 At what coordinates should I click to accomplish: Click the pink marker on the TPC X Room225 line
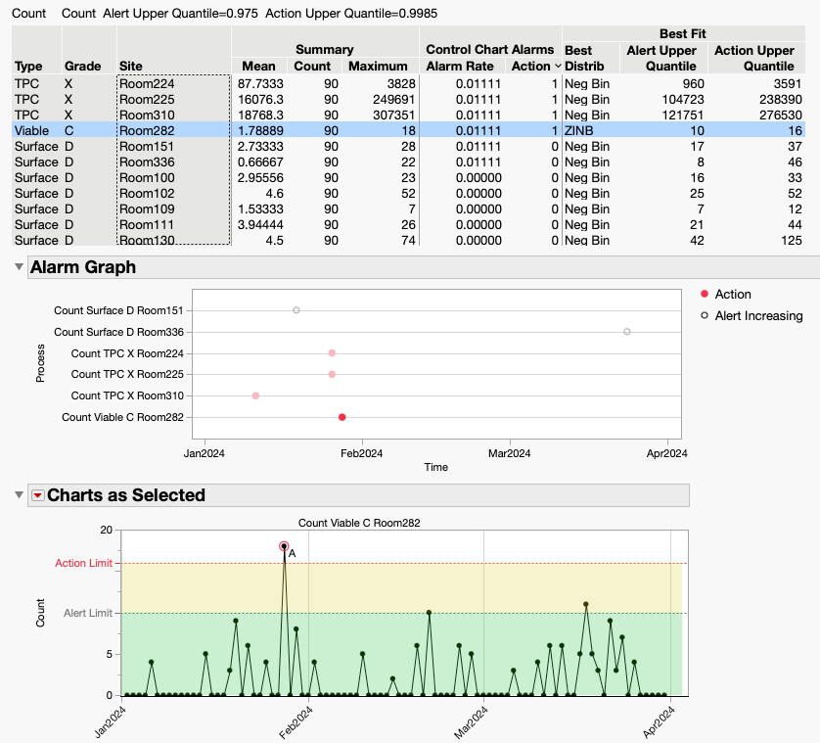[332, 375]
